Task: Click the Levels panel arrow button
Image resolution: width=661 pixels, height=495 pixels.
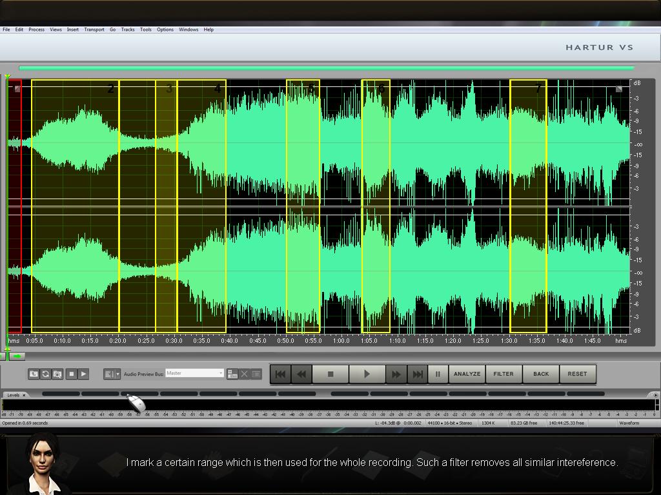Action: point(655,395)
